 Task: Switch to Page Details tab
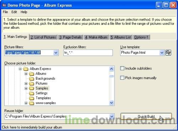point(70,37)
